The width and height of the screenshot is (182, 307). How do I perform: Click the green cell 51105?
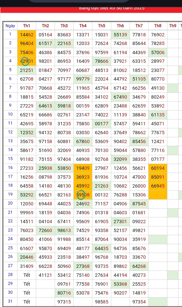139,79
